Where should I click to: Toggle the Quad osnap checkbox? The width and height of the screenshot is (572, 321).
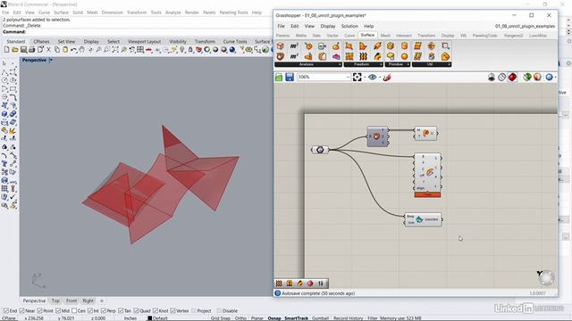[x=136, y=311]
